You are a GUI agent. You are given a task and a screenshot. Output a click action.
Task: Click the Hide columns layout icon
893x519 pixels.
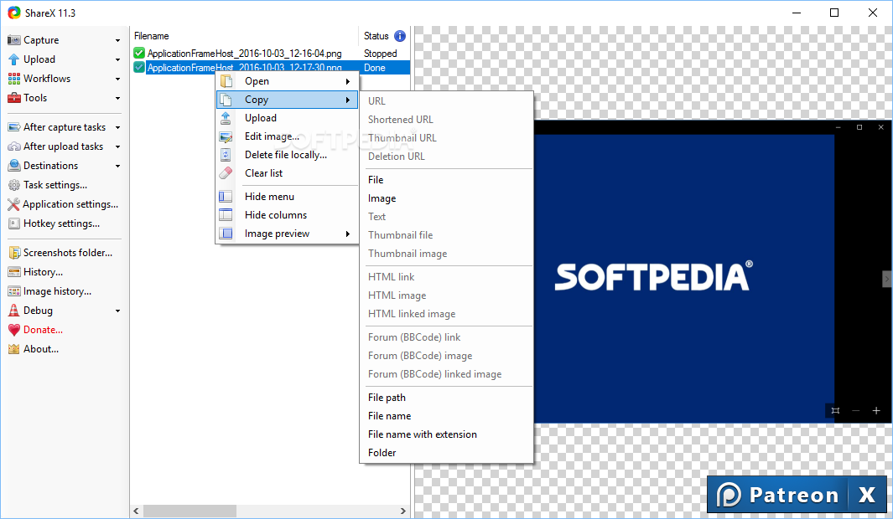click(x=226, y=215)
